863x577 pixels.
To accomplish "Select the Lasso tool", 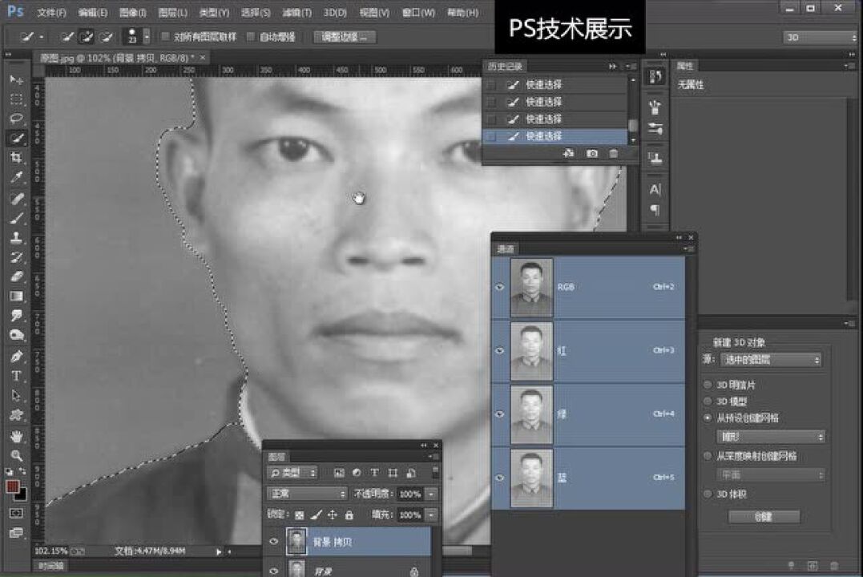I will [17, 119].
